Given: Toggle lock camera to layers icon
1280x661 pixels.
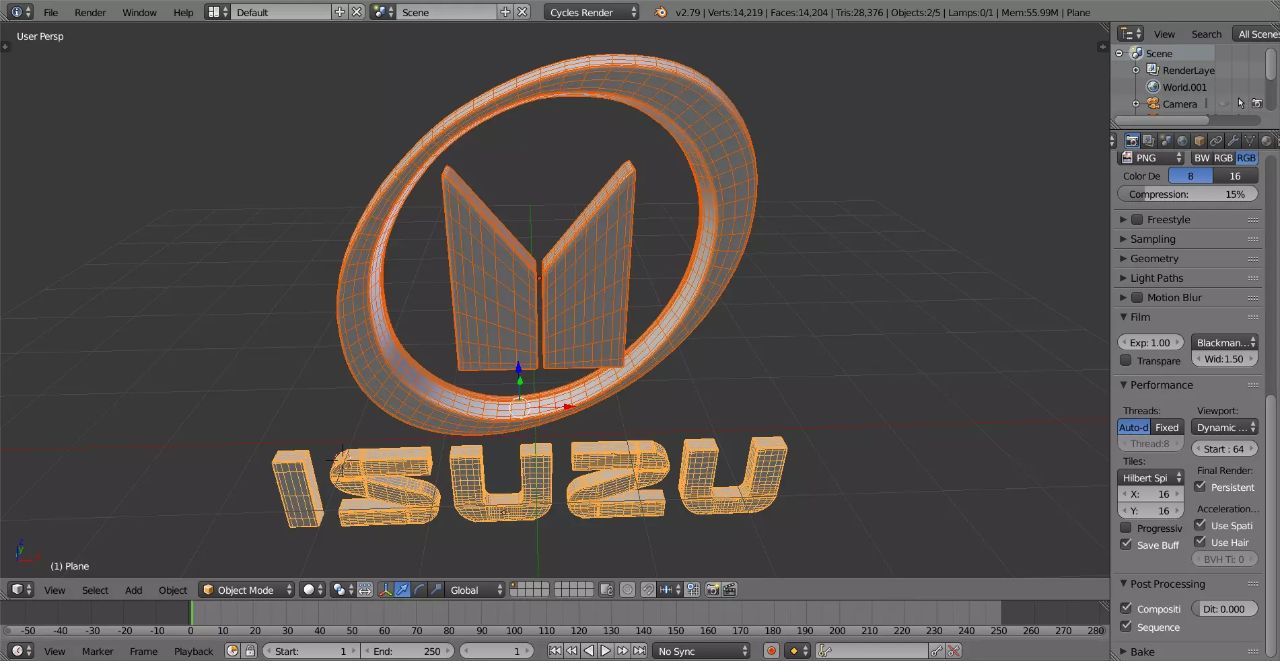Looking at the screenshot, I should click(606, 590).
